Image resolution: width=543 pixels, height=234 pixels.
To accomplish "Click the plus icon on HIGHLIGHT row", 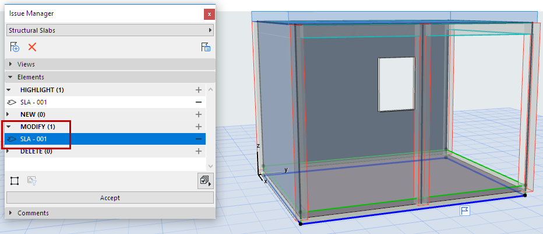I will point(199,90).
